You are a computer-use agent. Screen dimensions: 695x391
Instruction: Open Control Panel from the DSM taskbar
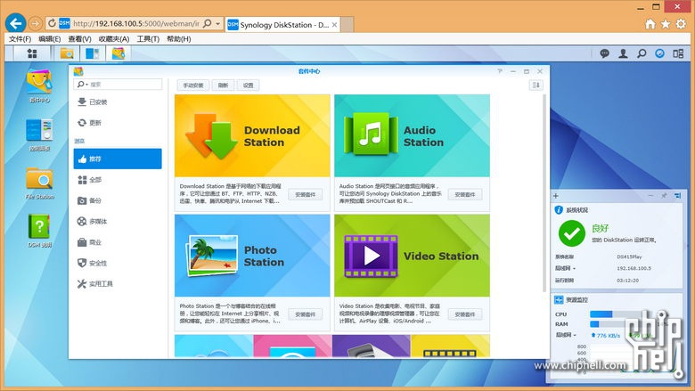(x=92, y=53)
